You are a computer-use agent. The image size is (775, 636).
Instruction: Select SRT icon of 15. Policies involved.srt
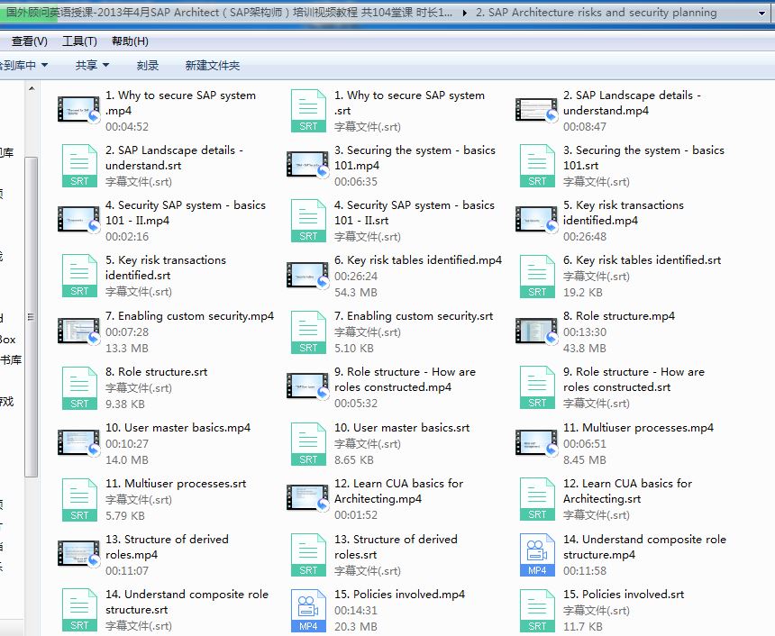[x=537, y=611]
